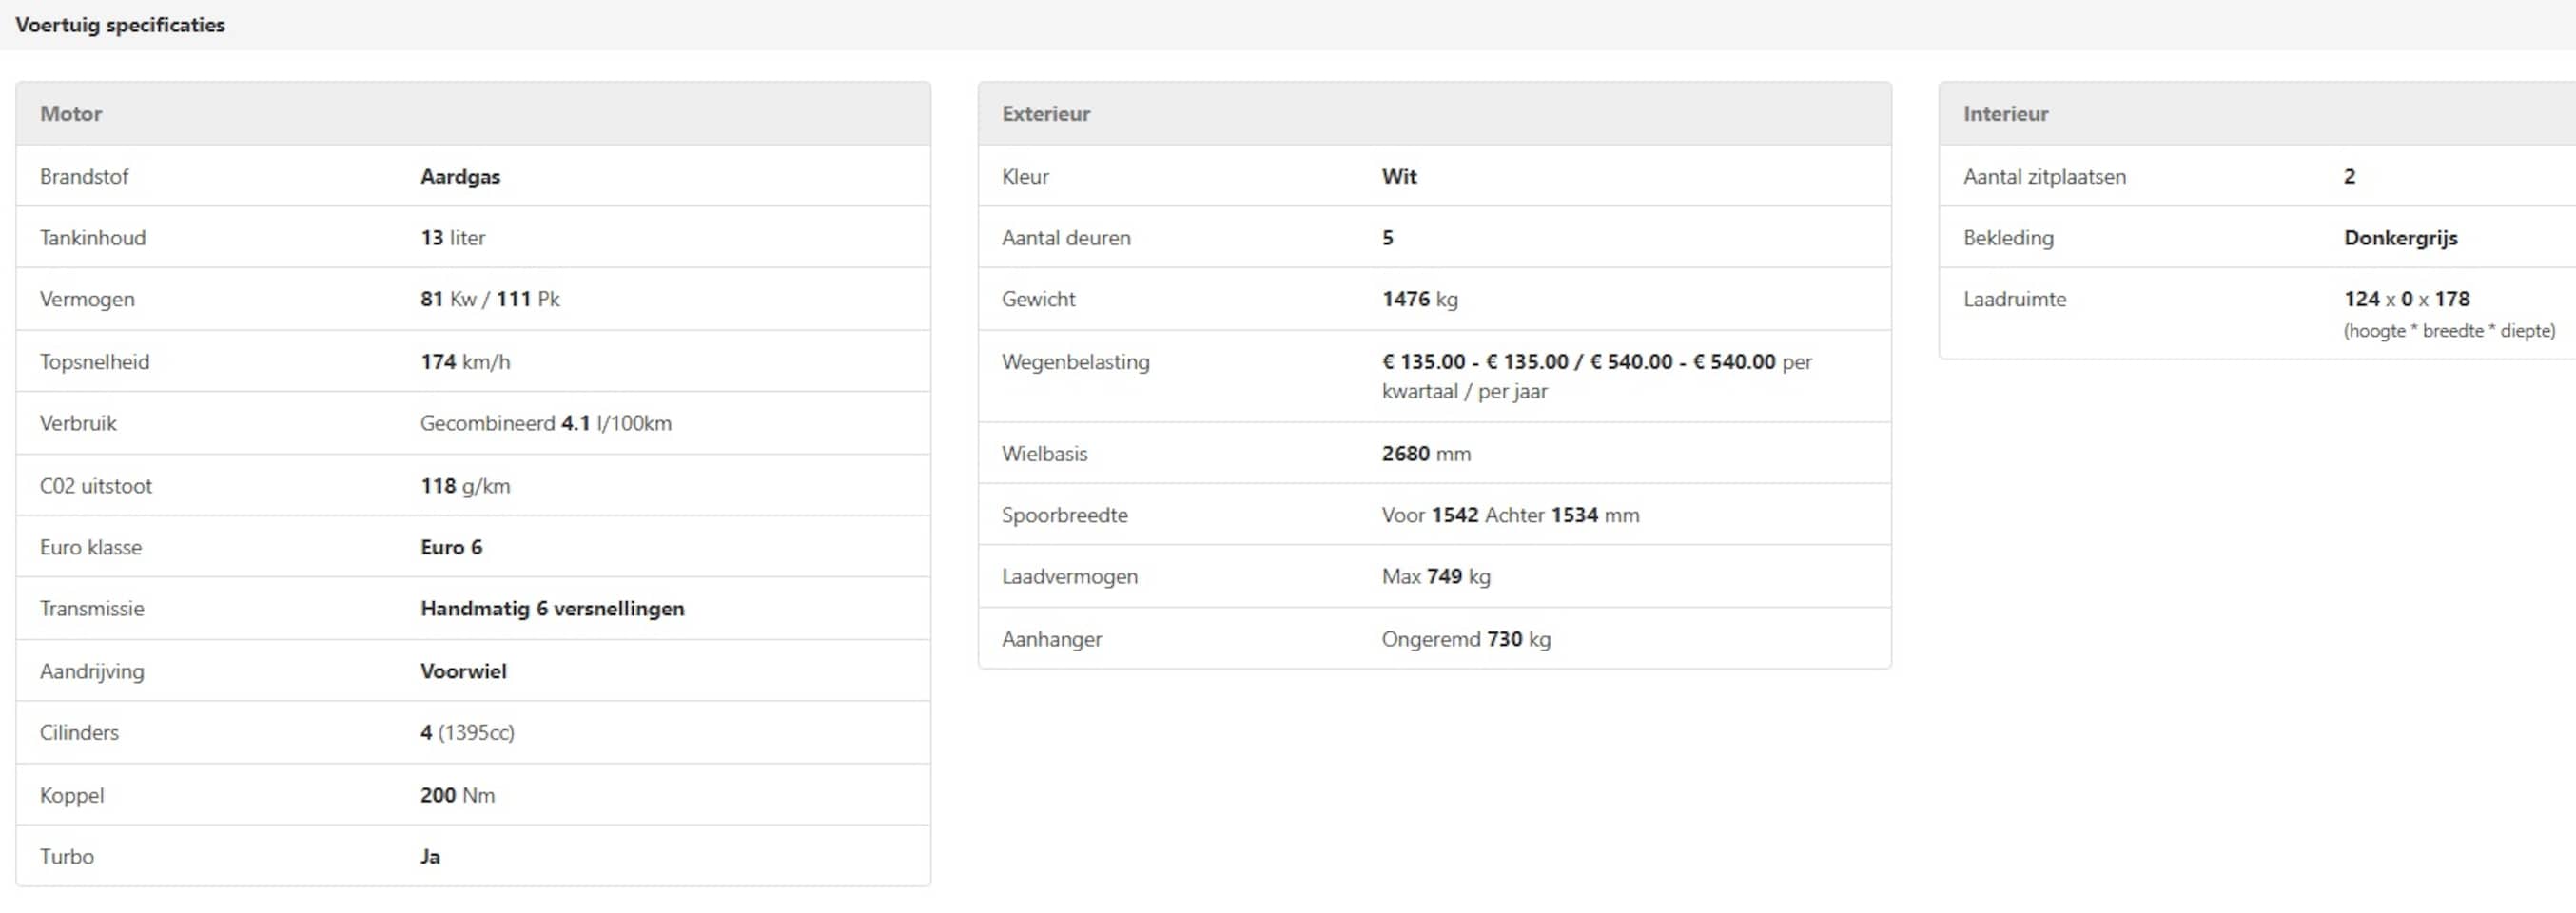2576x913 pixels.
Task: Select the 'Ongeremd 730 kg' value
Action: 1466,639
